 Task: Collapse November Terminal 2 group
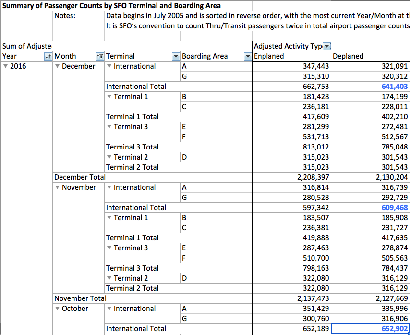109,278
